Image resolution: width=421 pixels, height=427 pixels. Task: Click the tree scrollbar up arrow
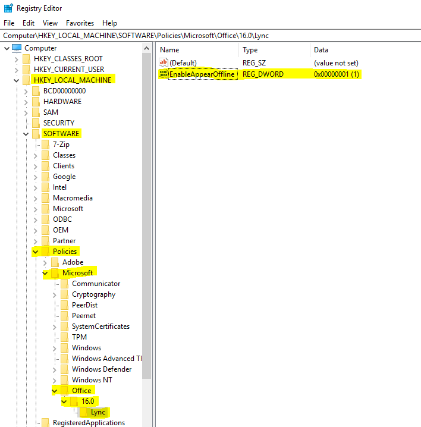point(146,48)
